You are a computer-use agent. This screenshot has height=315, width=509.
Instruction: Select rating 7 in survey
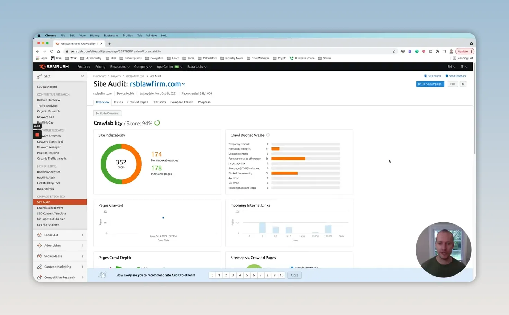pyautogui.click(x=261, y=275)
